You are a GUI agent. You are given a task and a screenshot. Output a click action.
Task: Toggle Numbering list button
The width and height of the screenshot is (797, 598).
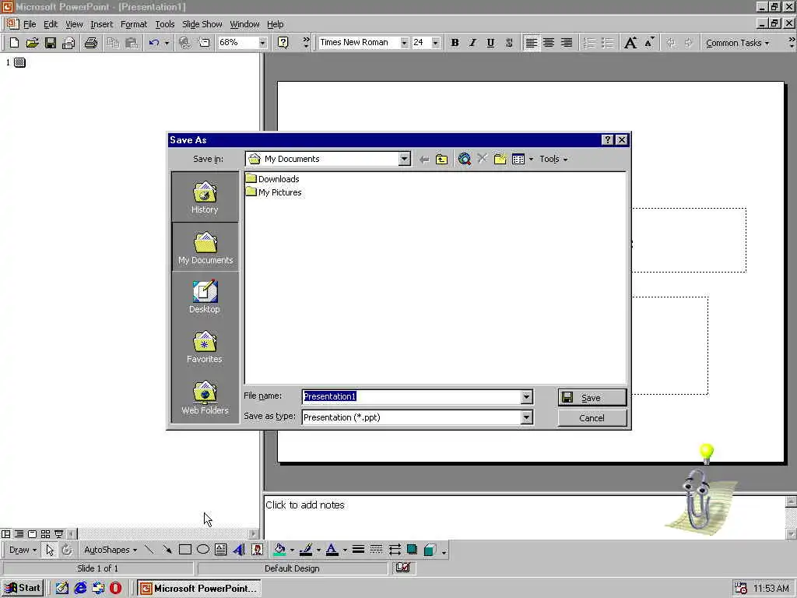click(x=589, y=43)
